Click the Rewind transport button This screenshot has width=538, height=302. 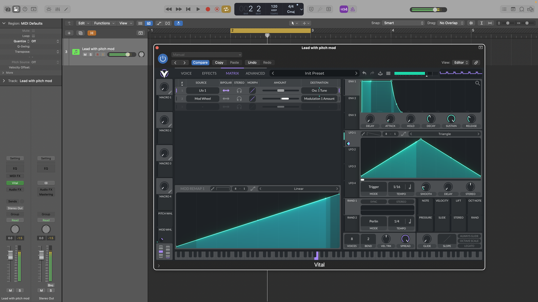[169, 9]
